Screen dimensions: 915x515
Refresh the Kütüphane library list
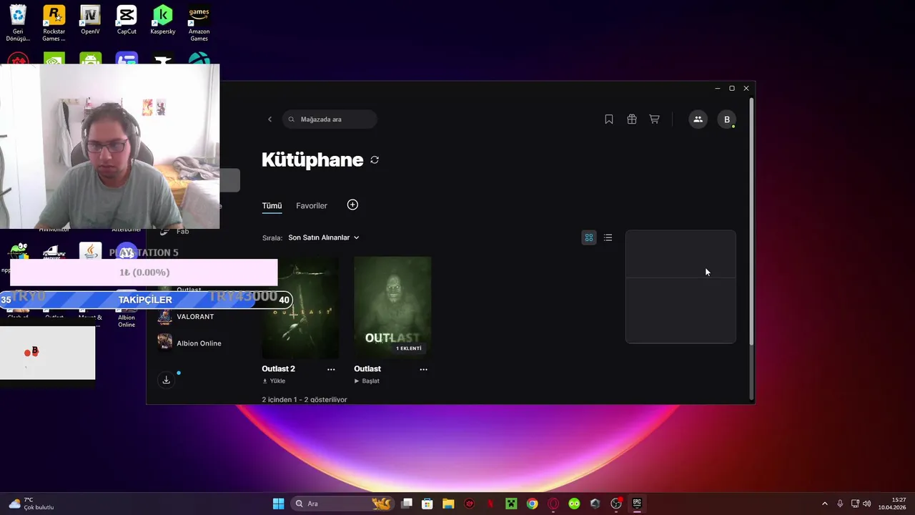[x=375, y=160]
